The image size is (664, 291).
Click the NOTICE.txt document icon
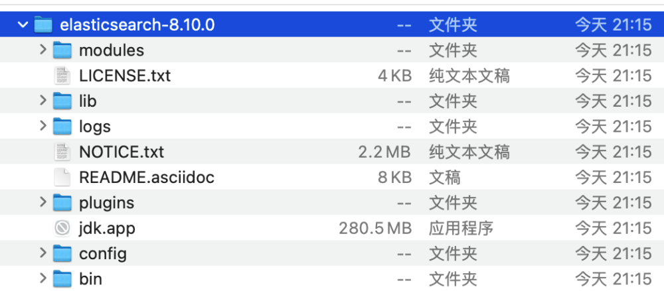62,152
